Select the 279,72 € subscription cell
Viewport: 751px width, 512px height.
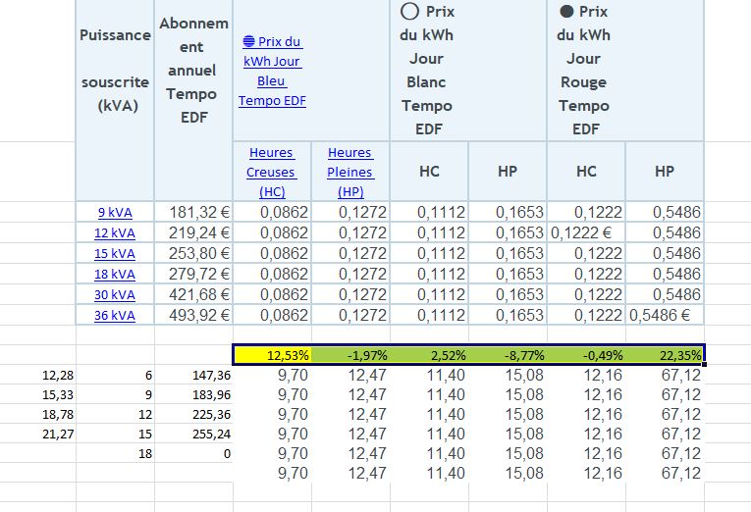pyautogui.click(x=193, y=274)
